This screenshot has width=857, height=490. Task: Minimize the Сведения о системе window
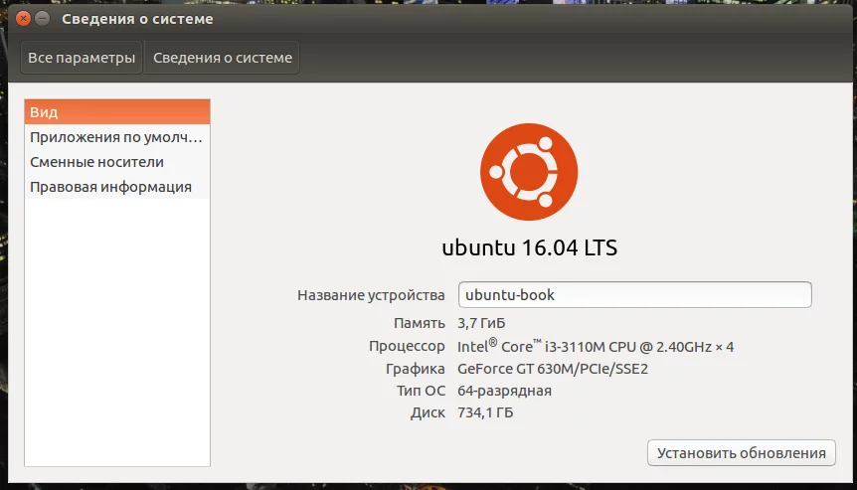(42, 19)
